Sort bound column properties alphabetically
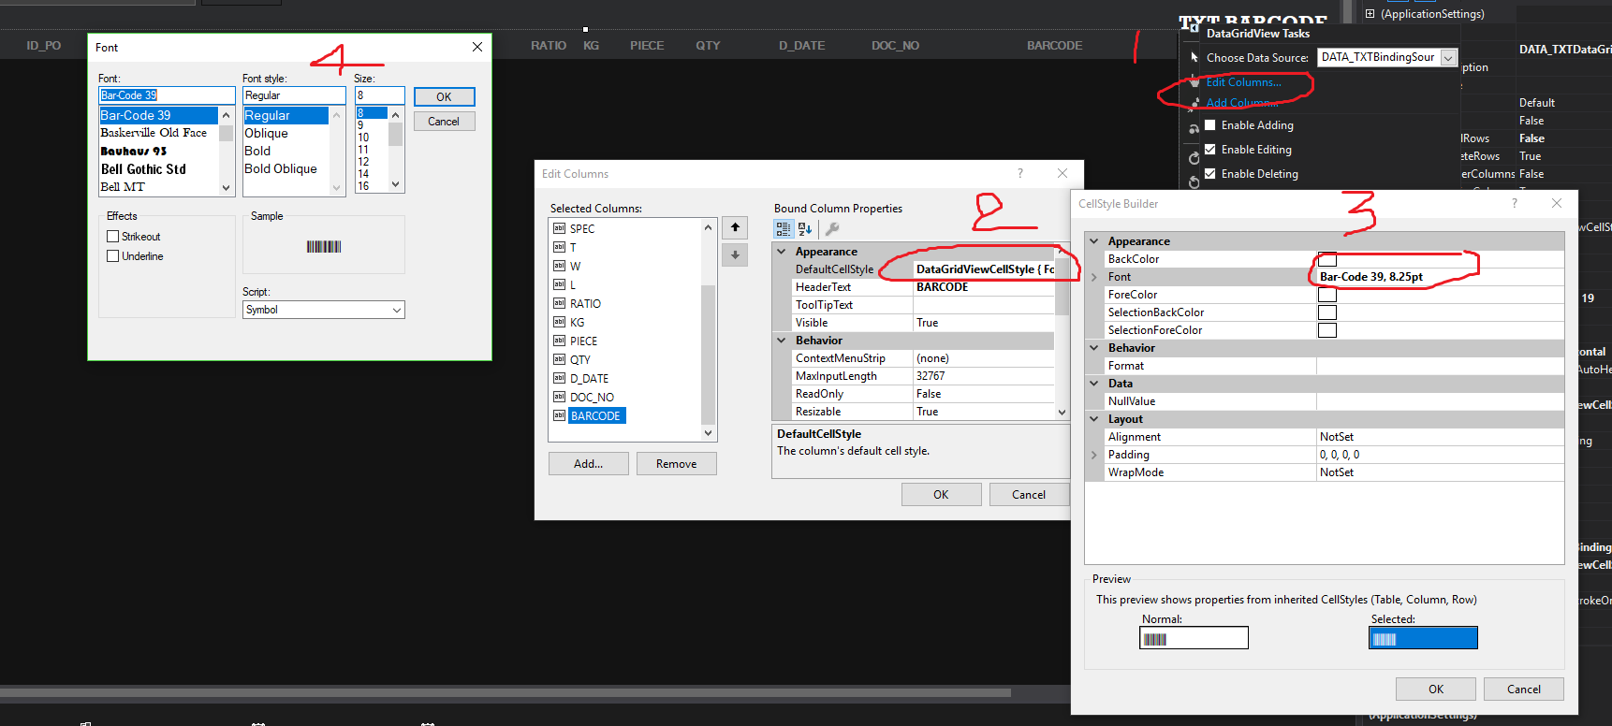 [x=805, y=228]
